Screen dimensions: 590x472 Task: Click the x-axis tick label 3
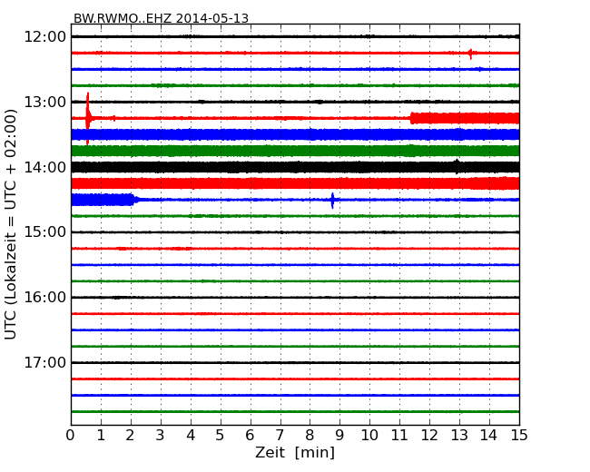161,435
